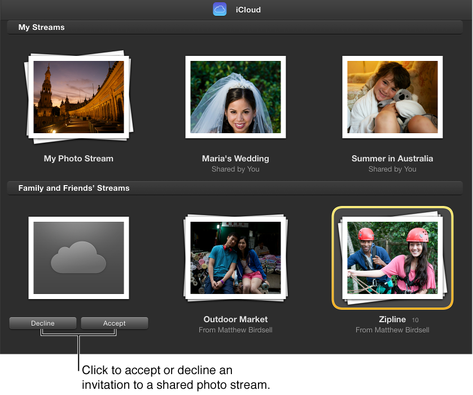Click the photo count next to Zipline
This screenshot has width=473, height=395.
(415, 320)
